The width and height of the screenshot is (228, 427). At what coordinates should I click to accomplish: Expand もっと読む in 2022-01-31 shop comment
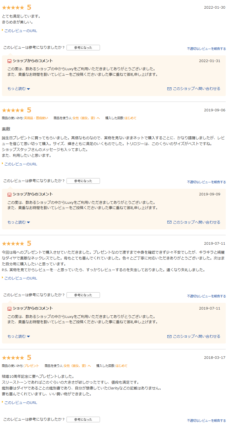click(19, 89)
